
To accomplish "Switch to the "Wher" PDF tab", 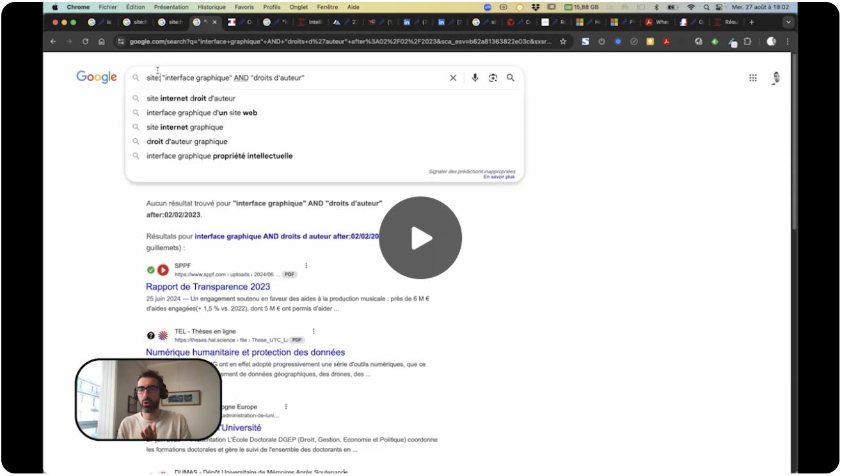I will (657, 22).
